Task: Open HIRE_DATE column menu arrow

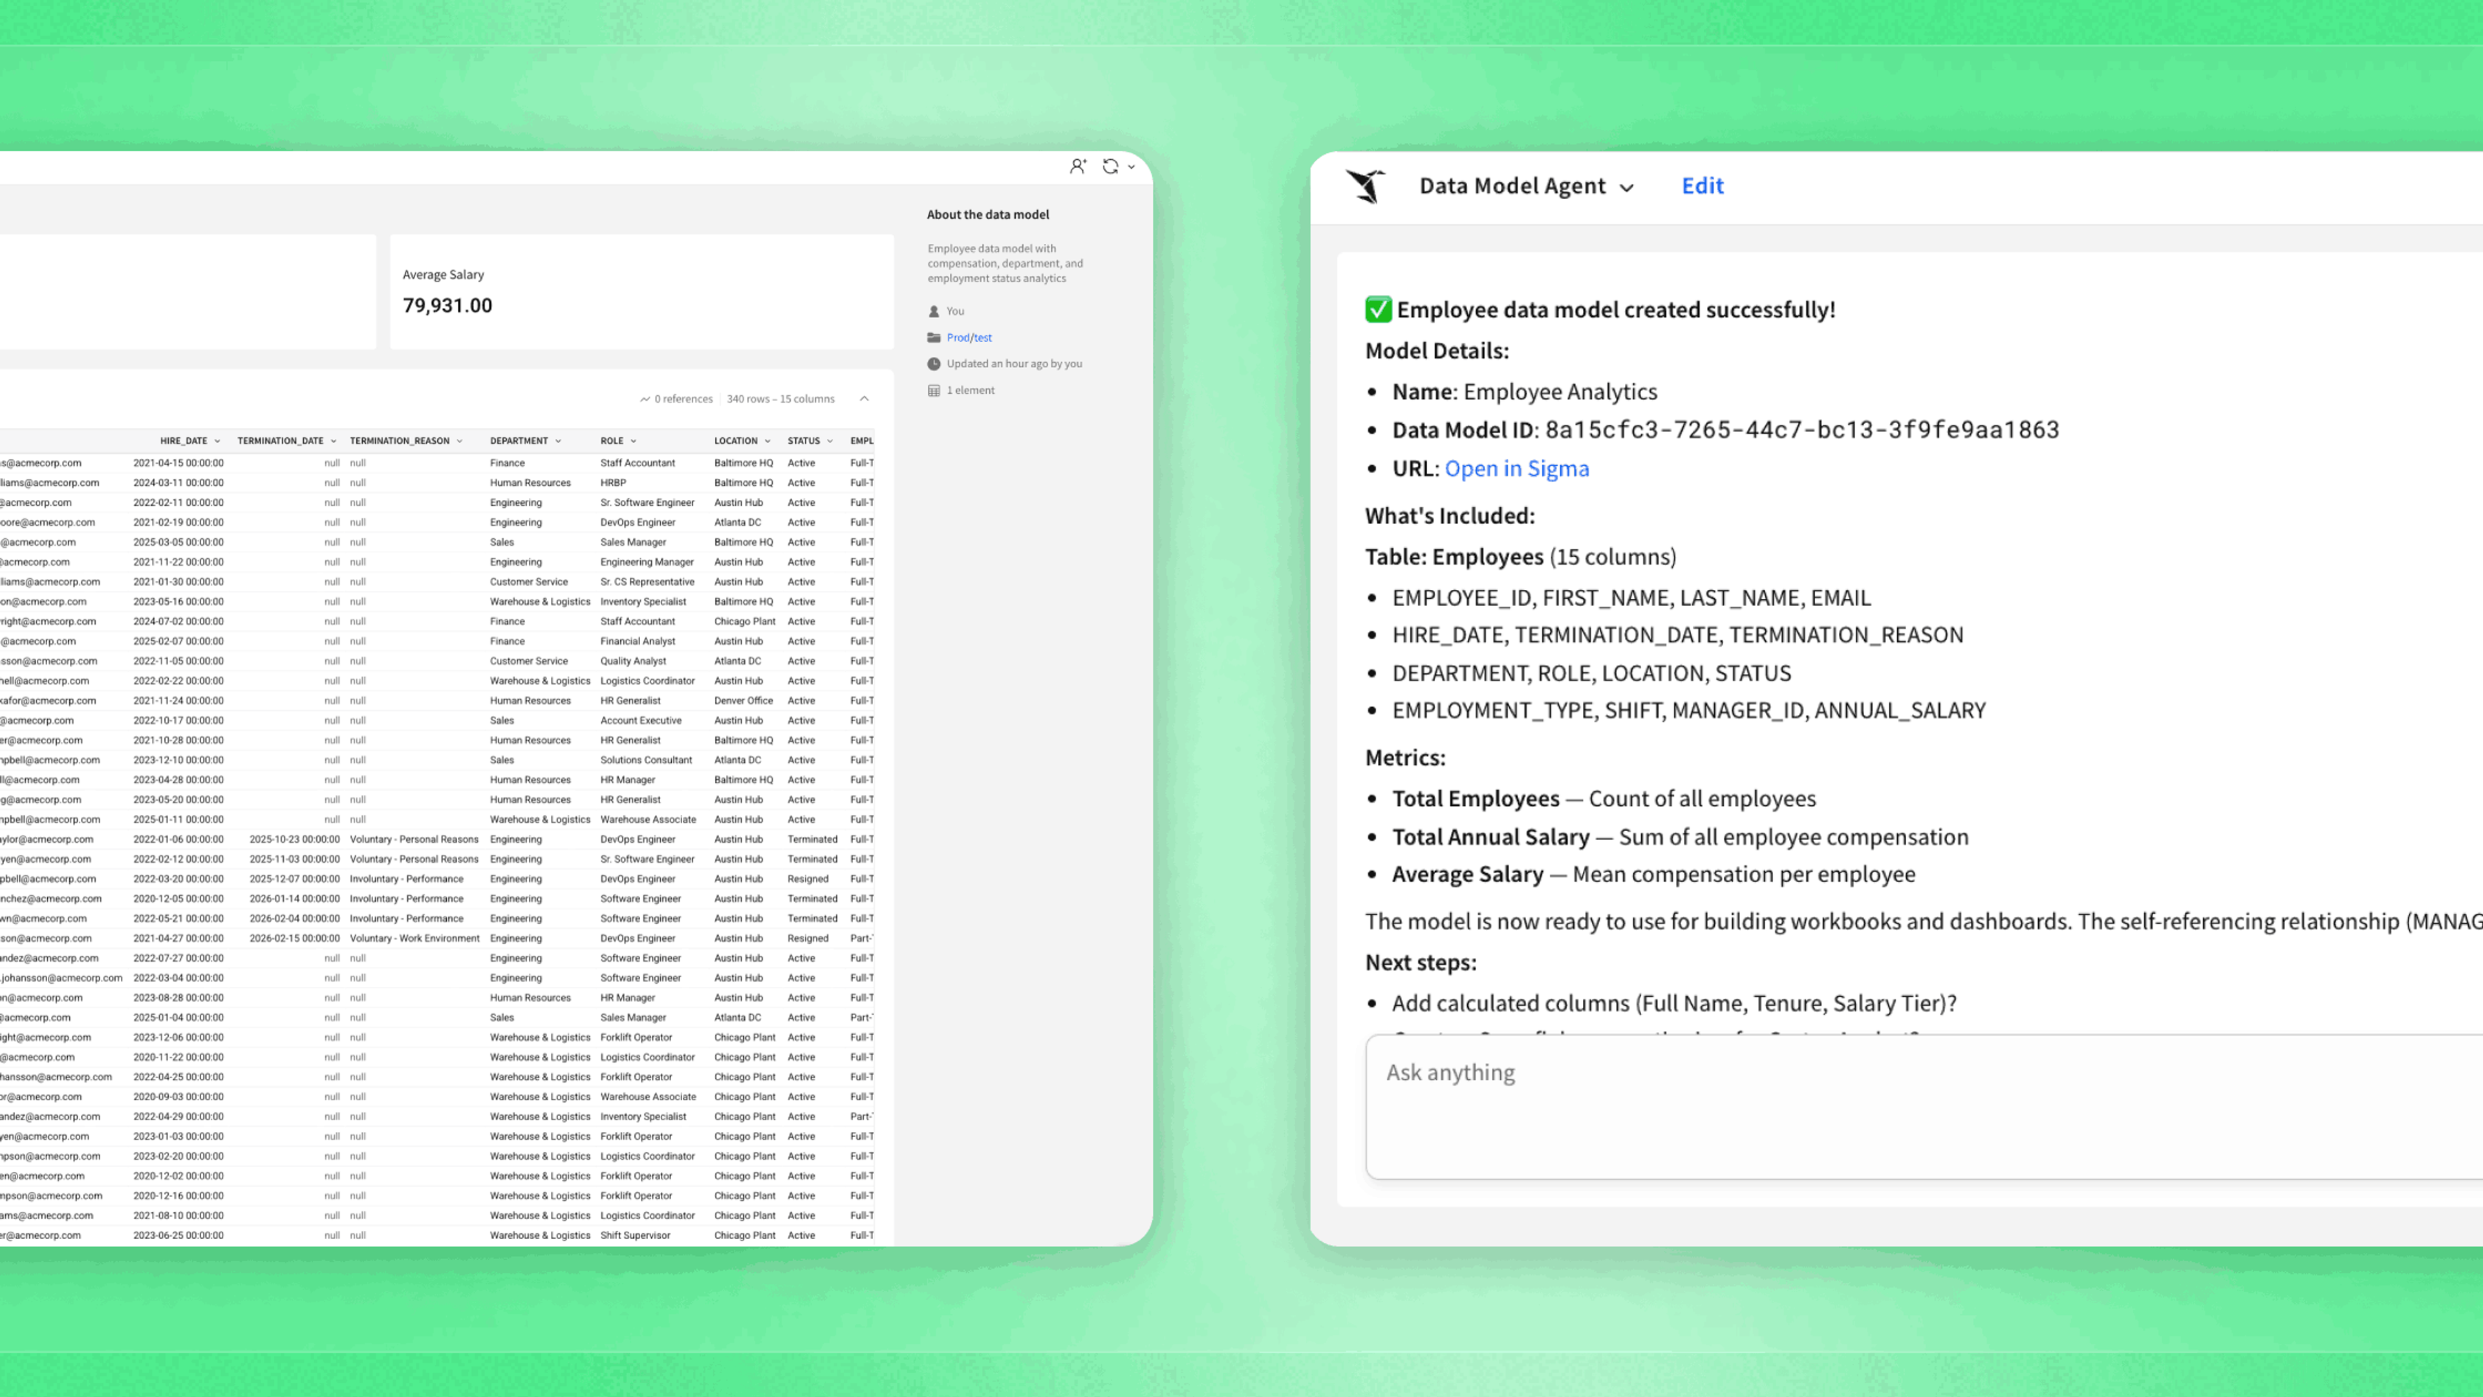Action: coord(217,442)
